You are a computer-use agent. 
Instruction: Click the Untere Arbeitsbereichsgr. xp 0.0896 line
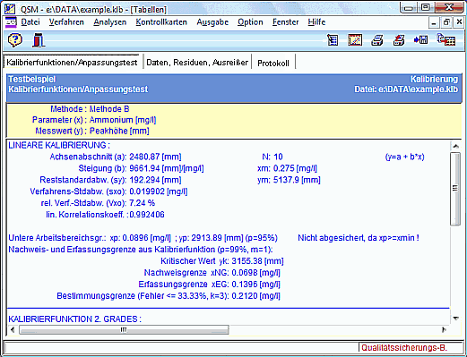(143, 238)
